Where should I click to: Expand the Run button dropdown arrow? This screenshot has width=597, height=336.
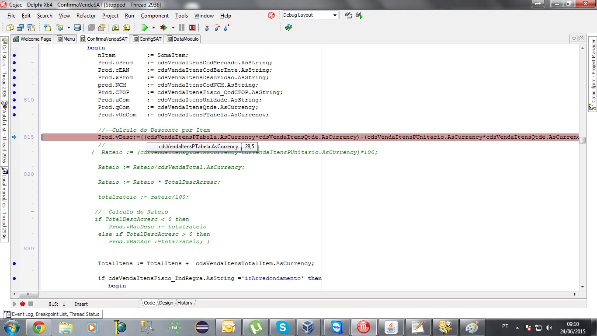(153, 27)
